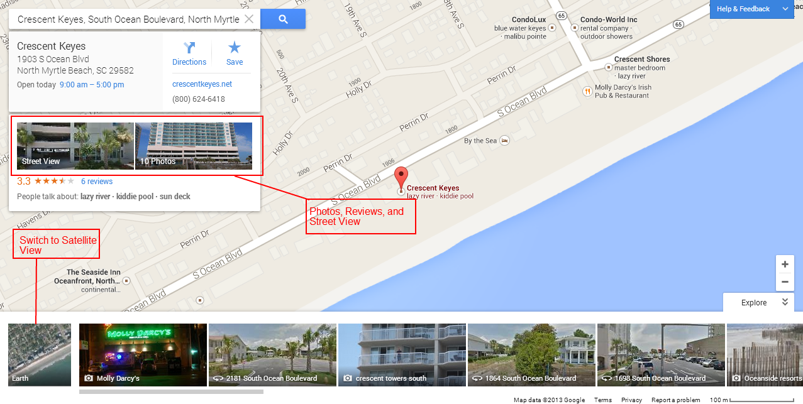
Task: Collapse the Explore photo panel
Action: click(785, 302)
